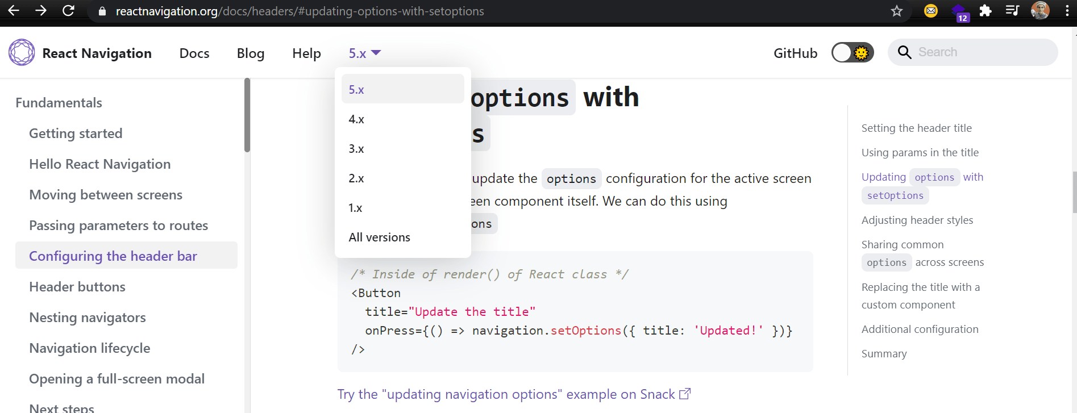The height and width of the screenshot is (413, 1077).
Task: Open the Blog nav link
Action: tap(251, 53)
